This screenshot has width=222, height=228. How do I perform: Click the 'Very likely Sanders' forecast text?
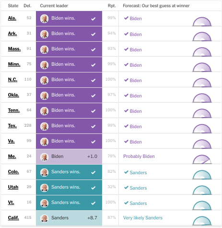click(143, 218)
